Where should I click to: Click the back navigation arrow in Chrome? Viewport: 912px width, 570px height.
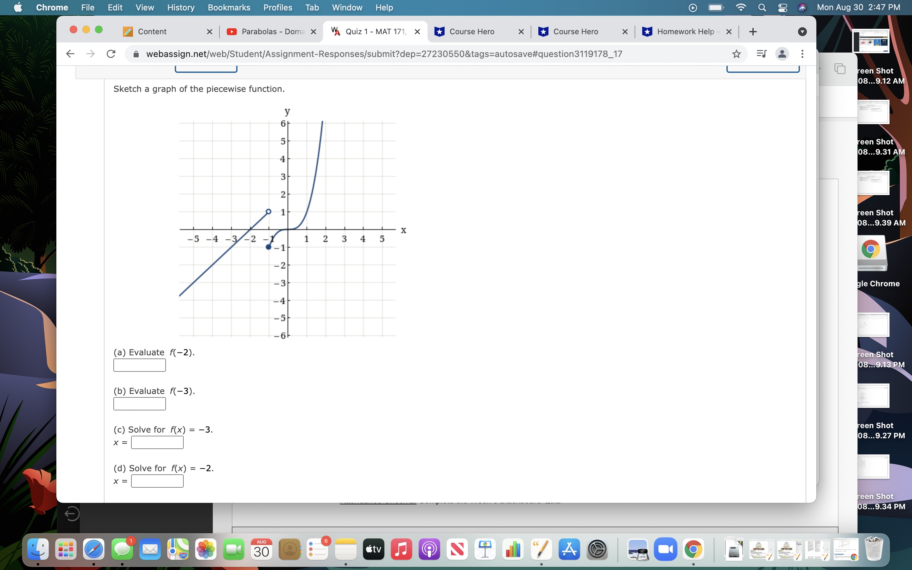point(70,54)
